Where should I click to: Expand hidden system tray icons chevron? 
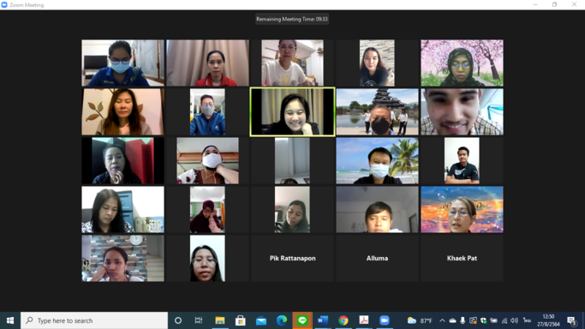click(442, 320)
